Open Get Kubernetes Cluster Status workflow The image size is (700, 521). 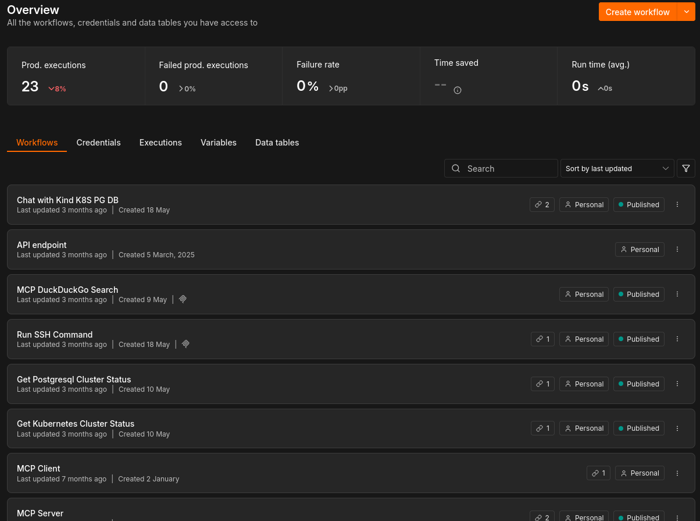[x=351, y=428]
